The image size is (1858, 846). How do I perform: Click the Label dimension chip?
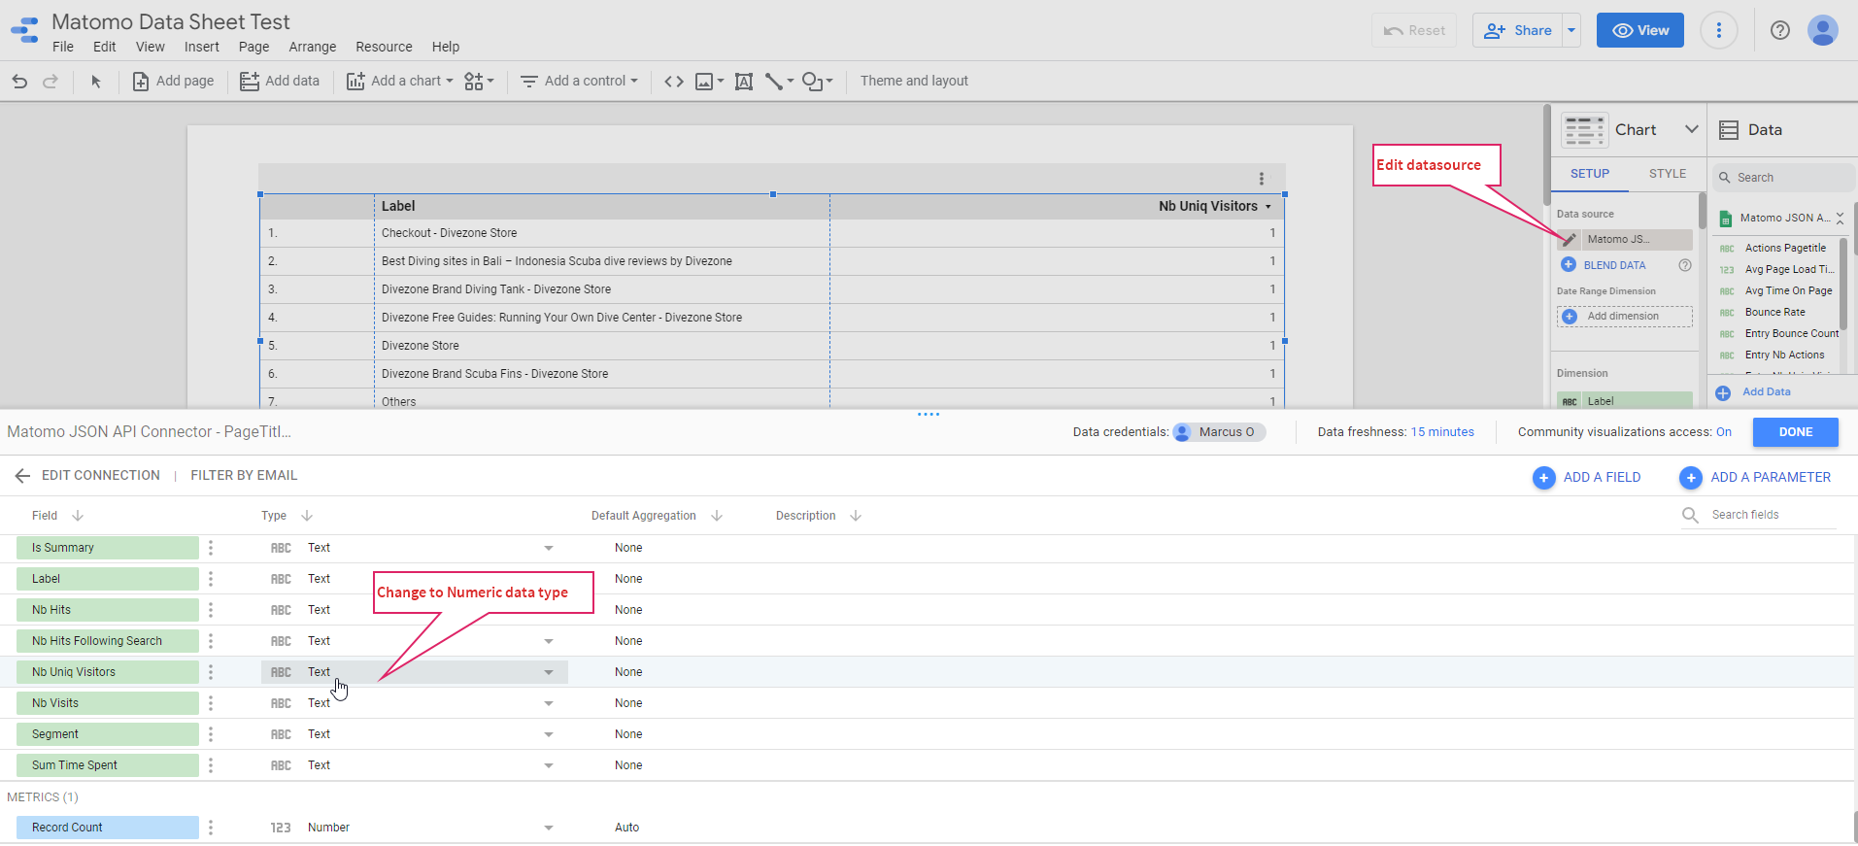coord(1624,401)
